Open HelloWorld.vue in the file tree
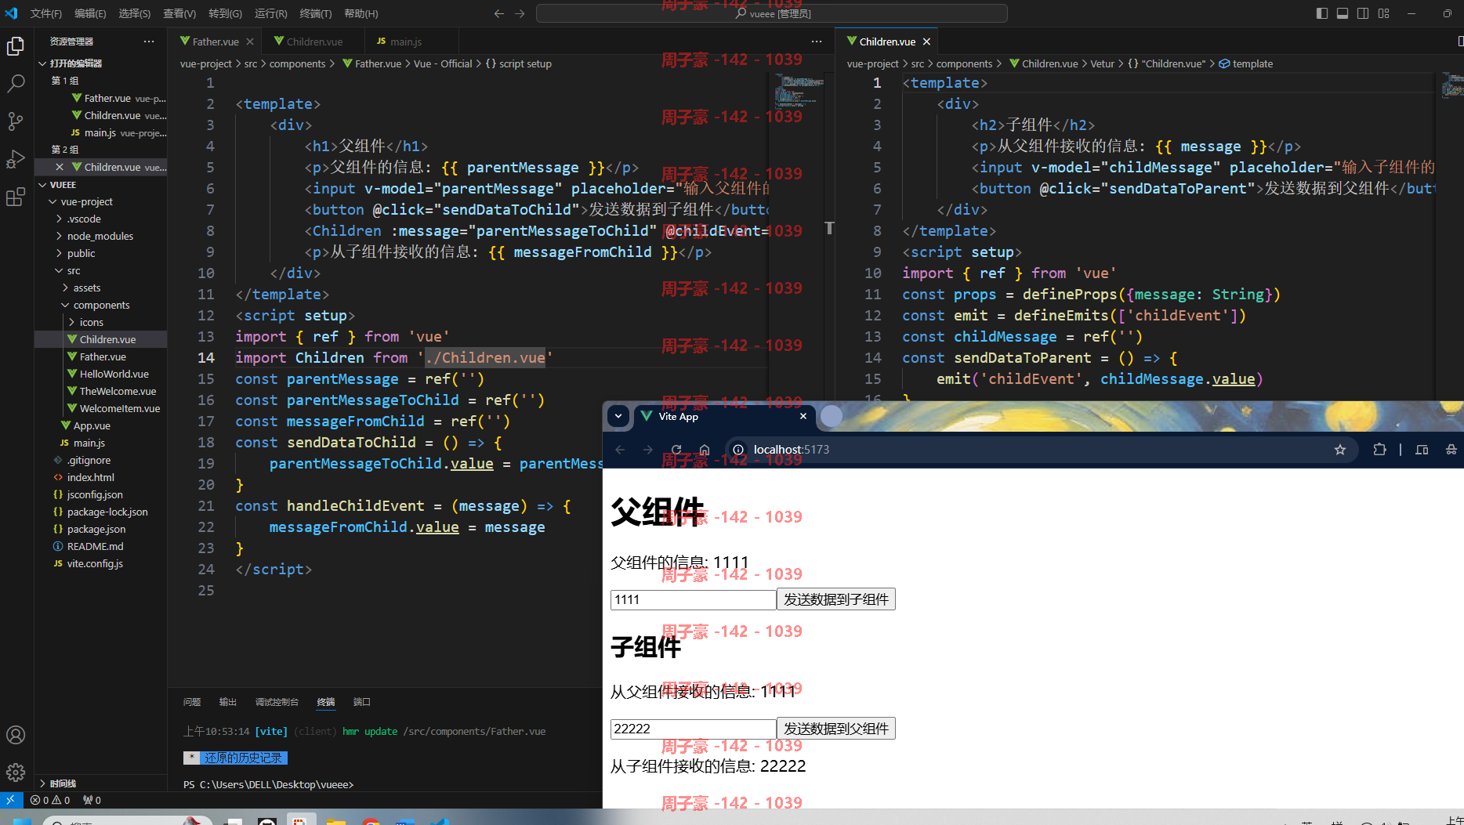 coord(100,374)
